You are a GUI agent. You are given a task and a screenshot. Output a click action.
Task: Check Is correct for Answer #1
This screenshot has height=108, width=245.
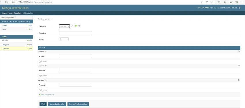click(x=40, y=62)
